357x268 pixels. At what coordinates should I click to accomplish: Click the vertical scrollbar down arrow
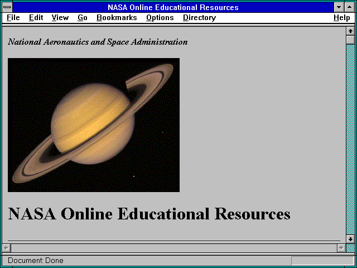tap(350, 239)
